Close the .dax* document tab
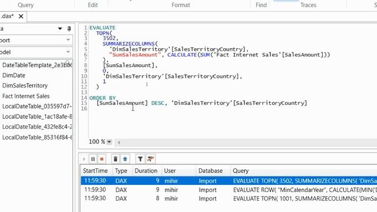Screen dimensions: 377x212 [x=21, y=16]
